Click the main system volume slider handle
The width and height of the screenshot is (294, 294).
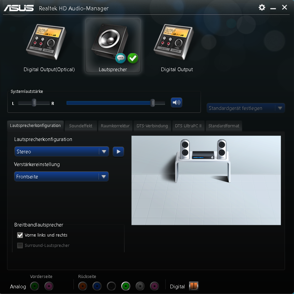pyautogui.click(x=153, y=103)
